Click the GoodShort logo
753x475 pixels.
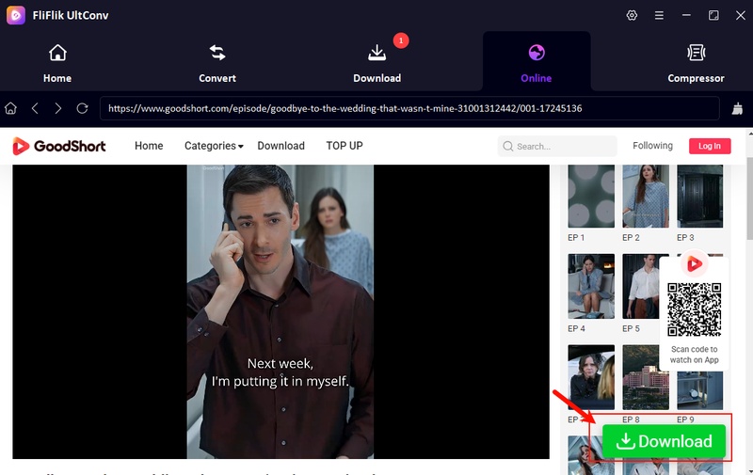(x=59, y=146)
